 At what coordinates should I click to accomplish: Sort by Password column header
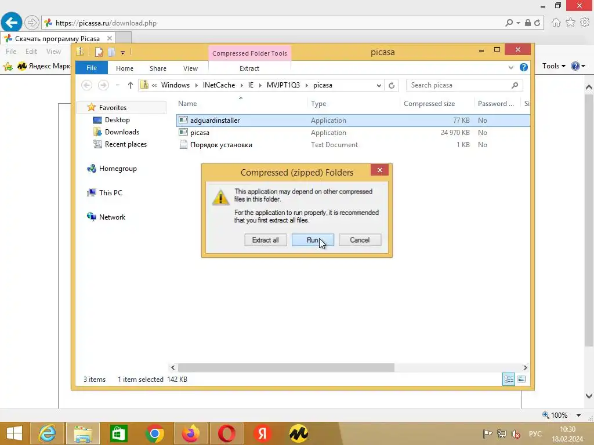tap(497, 103)
